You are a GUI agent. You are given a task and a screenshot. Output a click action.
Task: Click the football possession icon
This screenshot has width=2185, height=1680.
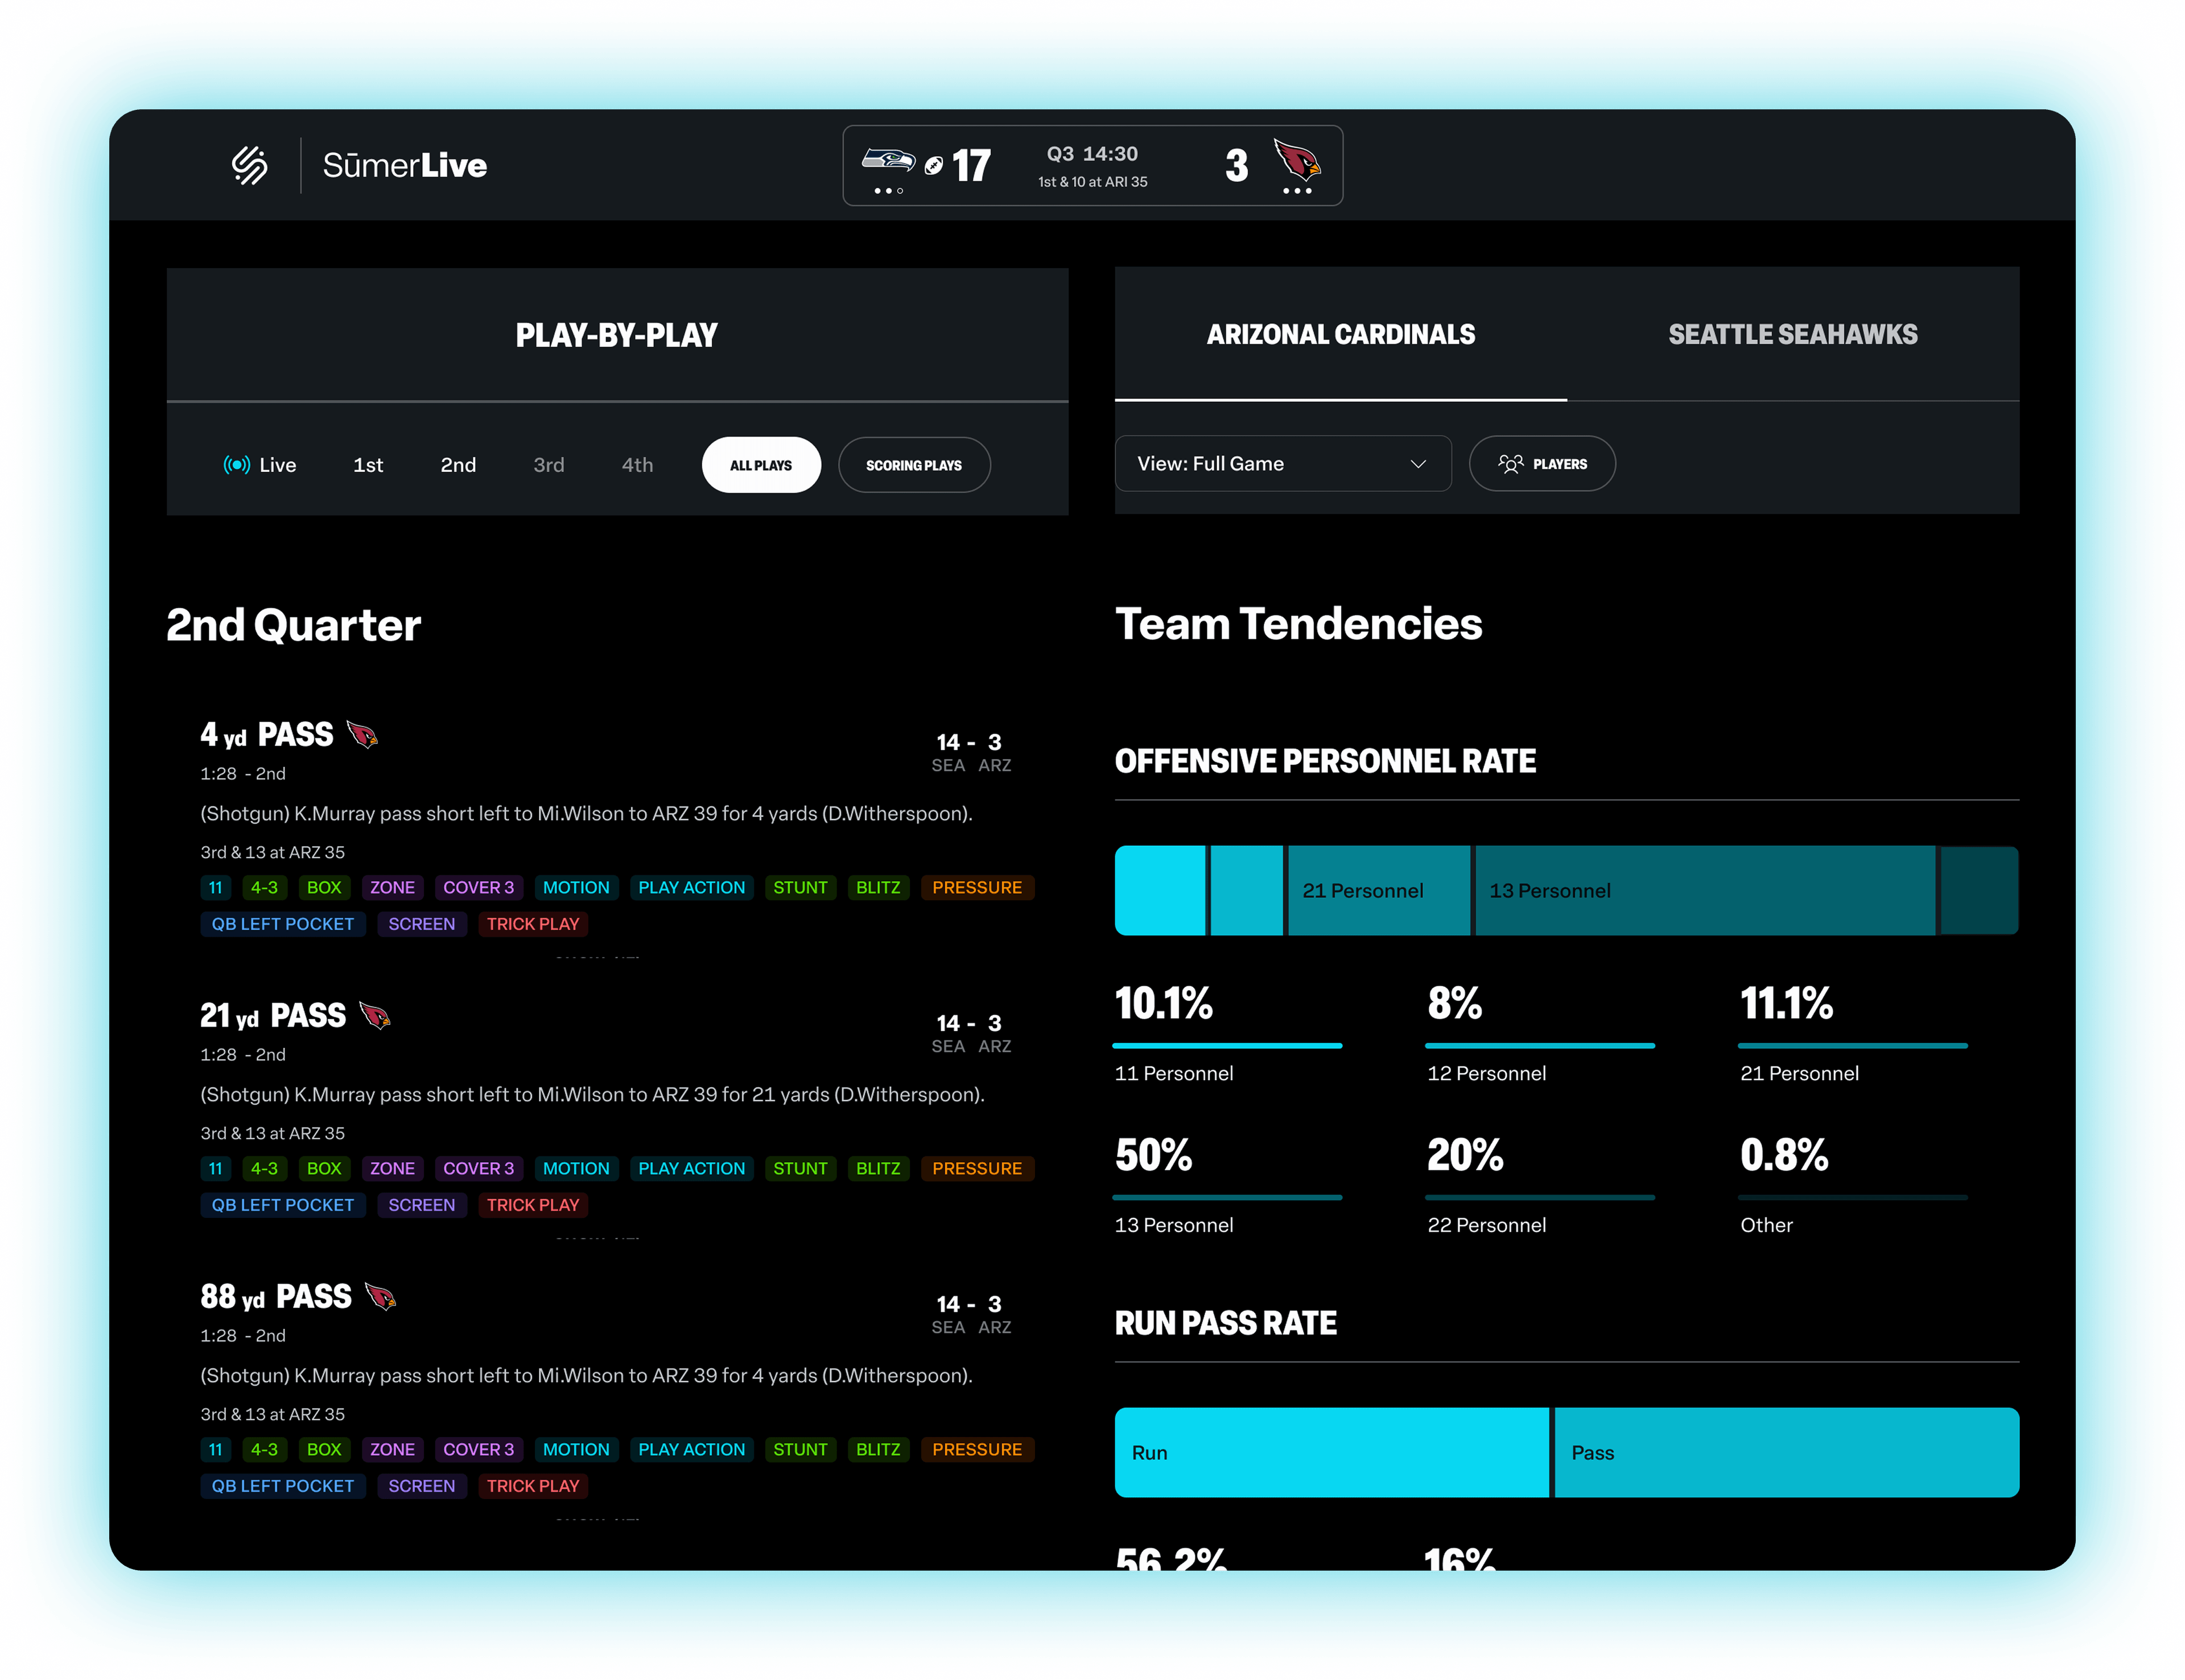[x=934, y=166]
